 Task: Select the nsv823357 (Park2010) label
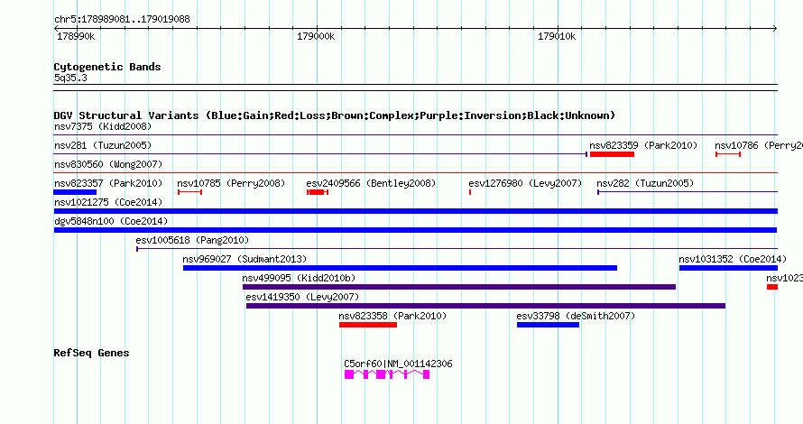[108, 183]
